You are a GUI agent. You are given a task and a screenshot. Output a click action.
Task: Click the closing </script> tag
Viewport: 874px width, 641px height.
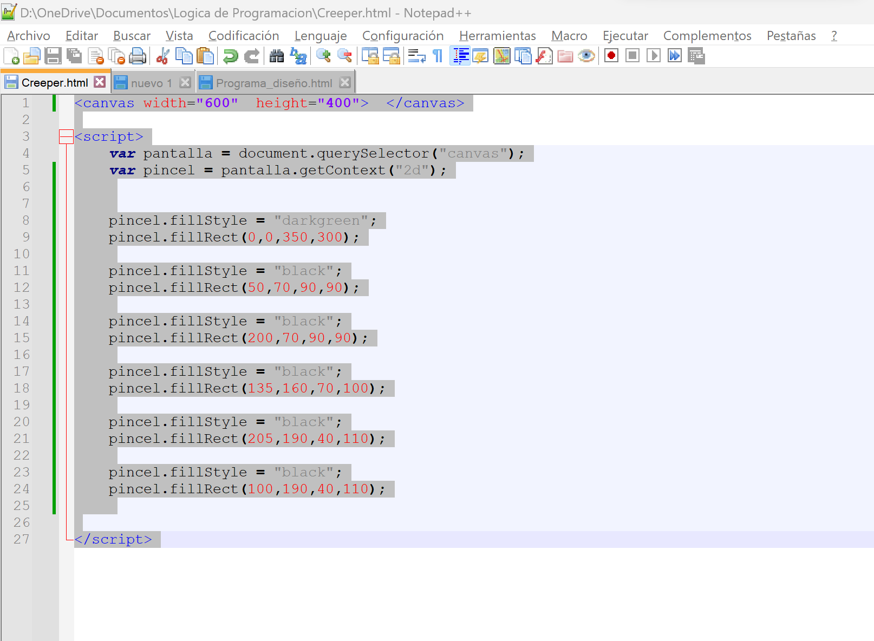113,539
